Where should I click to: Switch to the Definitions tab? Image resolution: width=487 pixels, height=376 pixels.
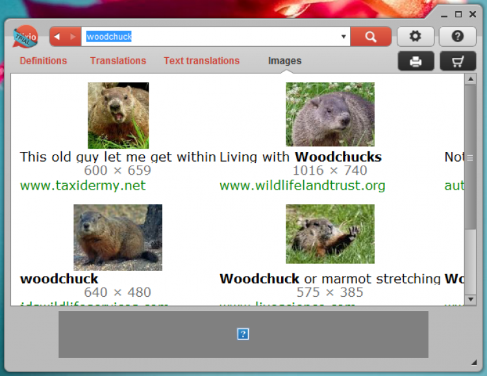(x=44, y=60)
